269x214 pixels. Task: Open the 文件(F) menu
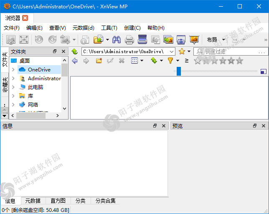tap(12, 28)
